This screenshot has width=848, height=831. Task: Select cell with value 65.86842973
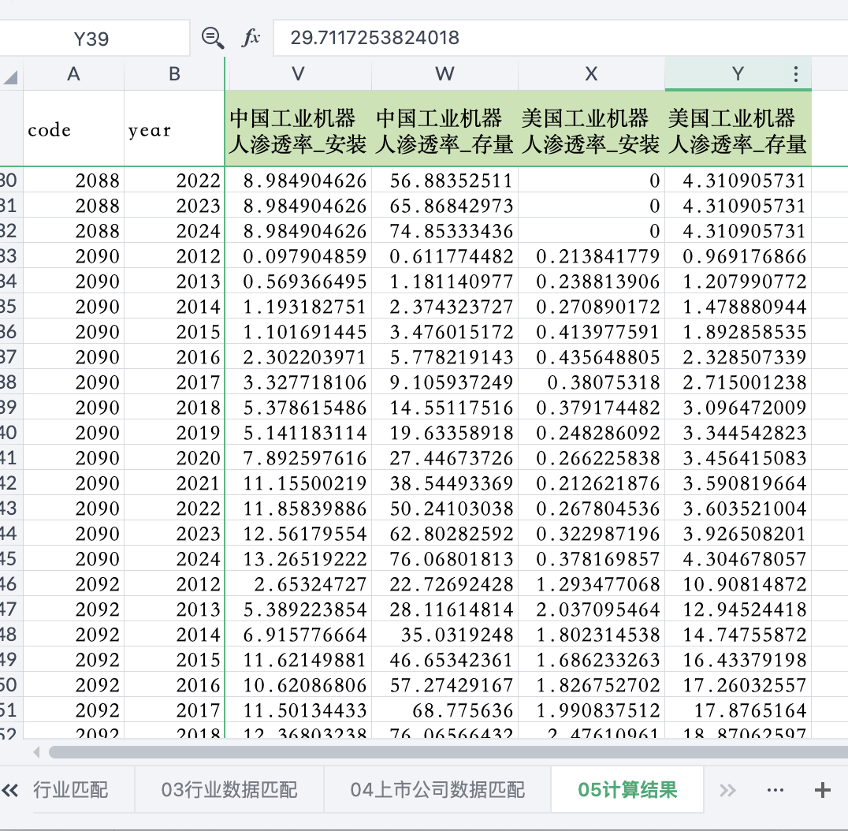444,206
